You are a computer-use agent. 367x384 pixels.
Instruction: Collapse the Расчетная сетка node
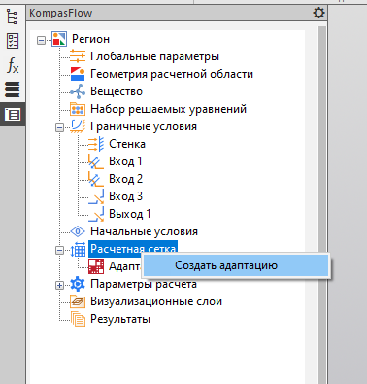(x=59, y=251)
